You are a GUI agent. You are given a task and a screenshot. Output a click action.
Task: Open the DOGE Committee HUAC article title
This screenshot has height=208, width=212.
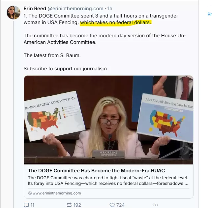[x=96, y=171]
